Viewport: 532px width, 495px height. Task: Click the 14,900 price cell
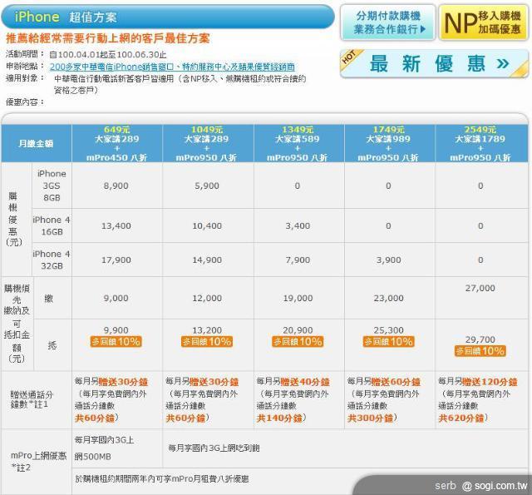[x=207, y=260]
